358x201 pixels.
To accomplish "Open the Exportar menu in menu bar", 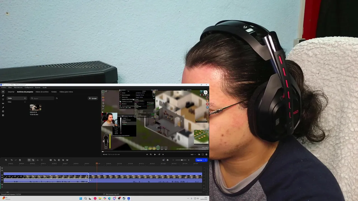I will (x=38, y=87).
